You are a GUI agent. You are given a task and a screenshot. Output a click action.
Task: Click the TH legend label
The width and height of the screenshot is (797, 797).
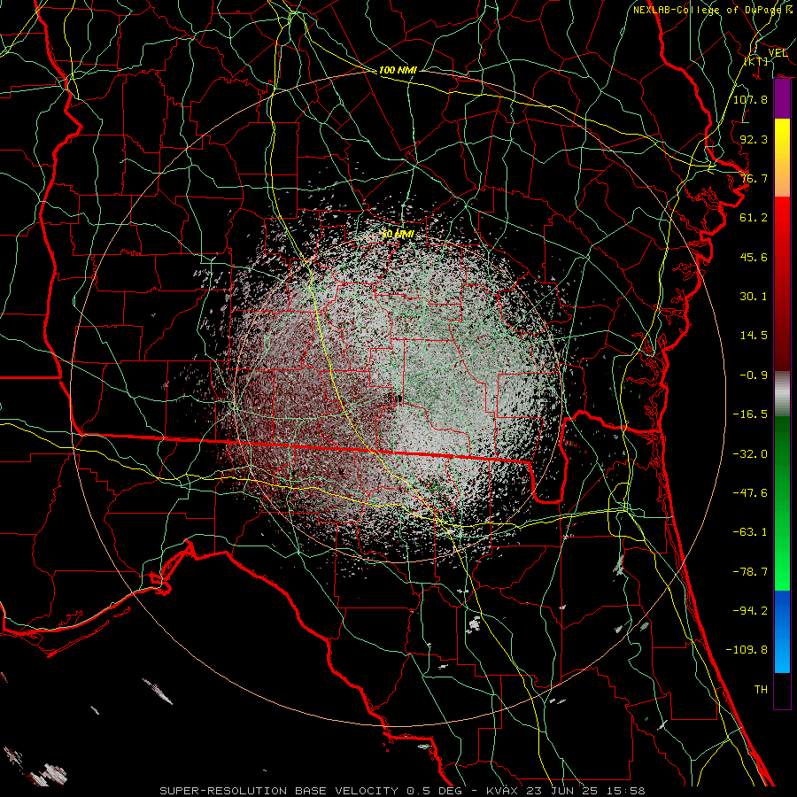tap(761, 690)
